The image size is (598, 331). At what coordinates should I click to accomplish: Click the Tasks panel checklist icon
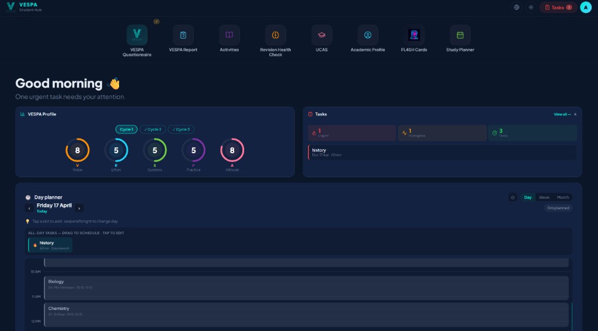point(310,114)
